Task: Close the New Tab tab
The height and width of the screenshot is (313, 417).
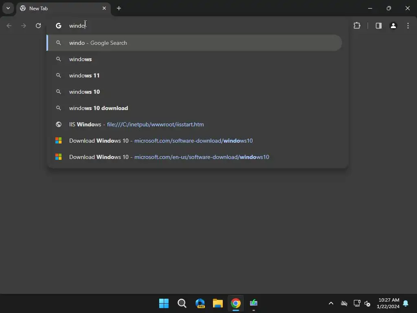Action: (104, 8)
